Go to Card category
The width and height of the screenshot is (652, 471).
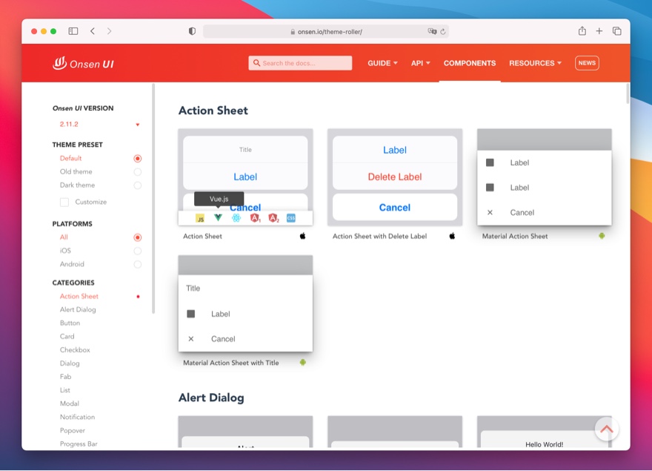click(x=67, y=336)
